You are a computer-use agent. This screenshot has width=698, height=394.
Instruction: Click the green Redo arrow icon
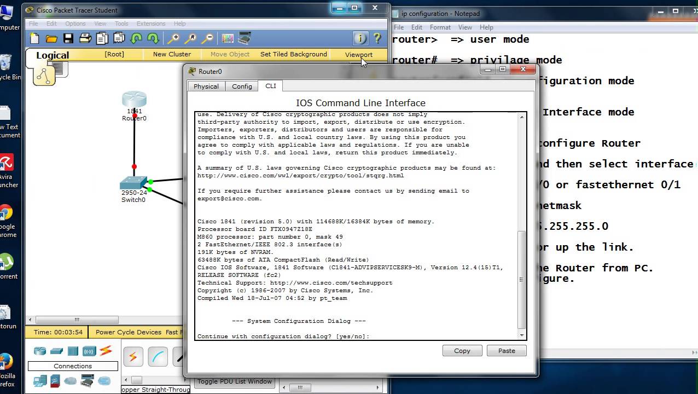153,38
